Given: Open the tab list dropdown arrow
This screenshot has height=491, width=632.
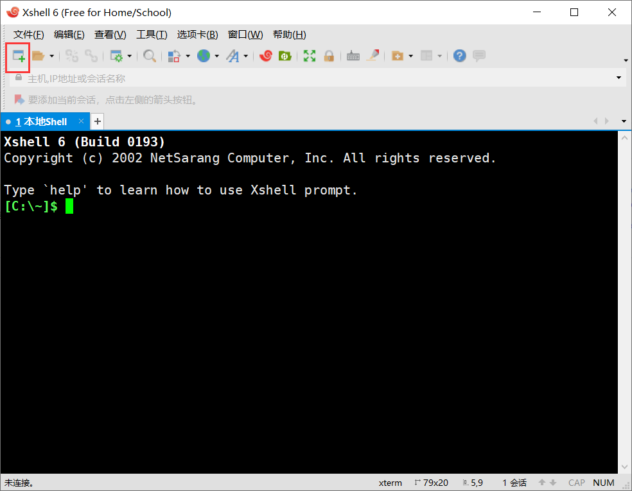Looking at the screenshot, I should (624, 121).
